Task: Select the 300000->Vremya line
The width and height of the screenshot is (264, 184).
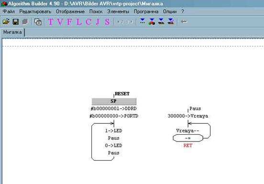Action: point(188,116)
